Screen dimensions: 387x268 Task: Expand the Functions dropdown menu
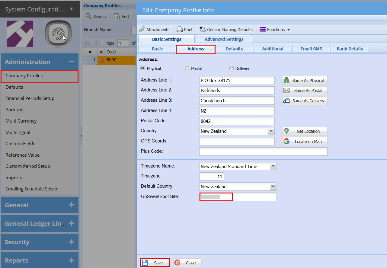pos(274,30)
